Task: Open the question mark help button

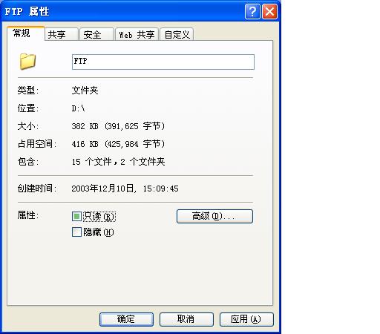Action: (x=252, y=11)
